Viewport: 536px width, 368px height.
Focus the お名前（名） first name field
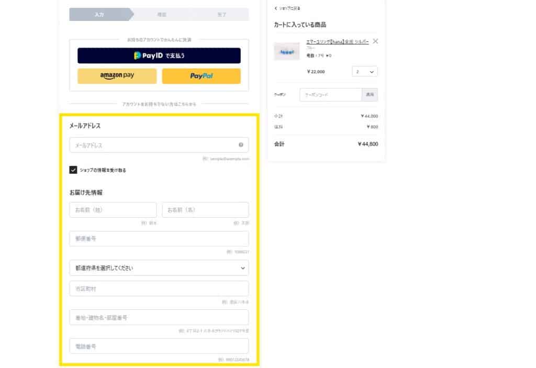tap(205, 210)
